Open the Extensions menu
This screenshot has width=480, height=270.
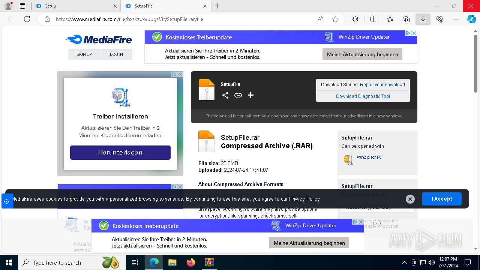click(x=355, y=19)
